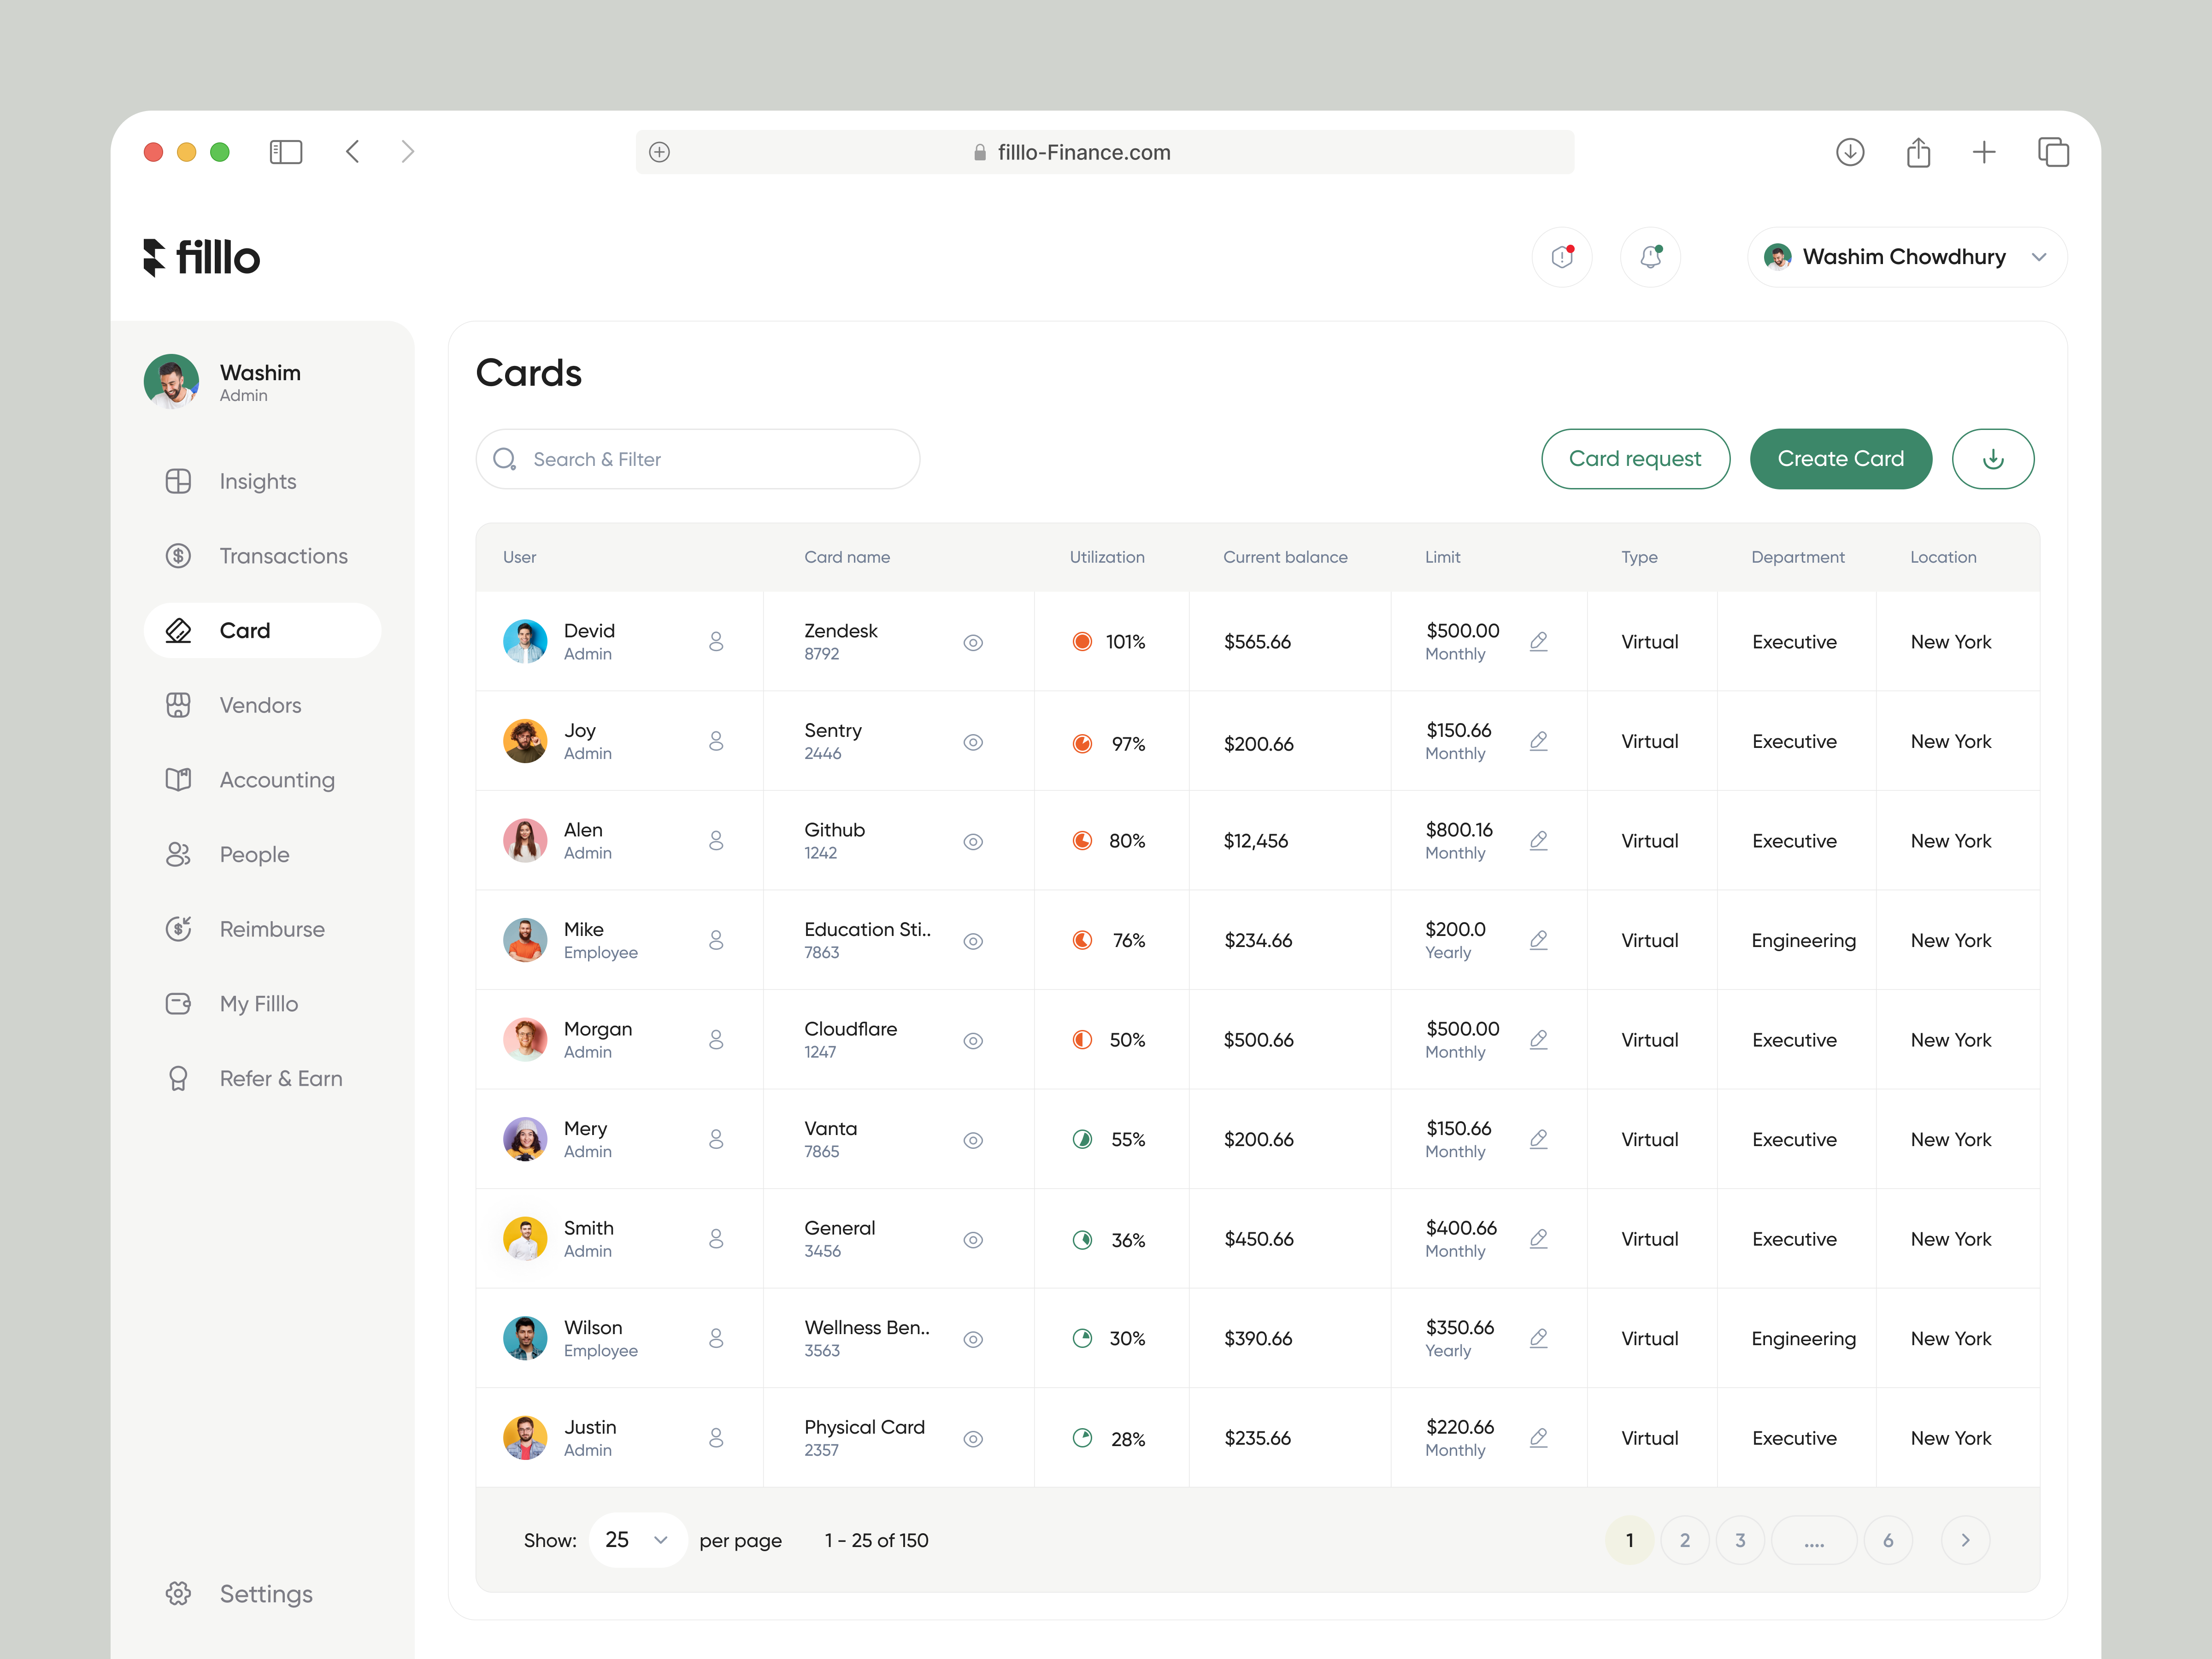The image size is (2212, 1659).
Task: Click the Vendors sidebar icon
Action: (x=179, y=705)
